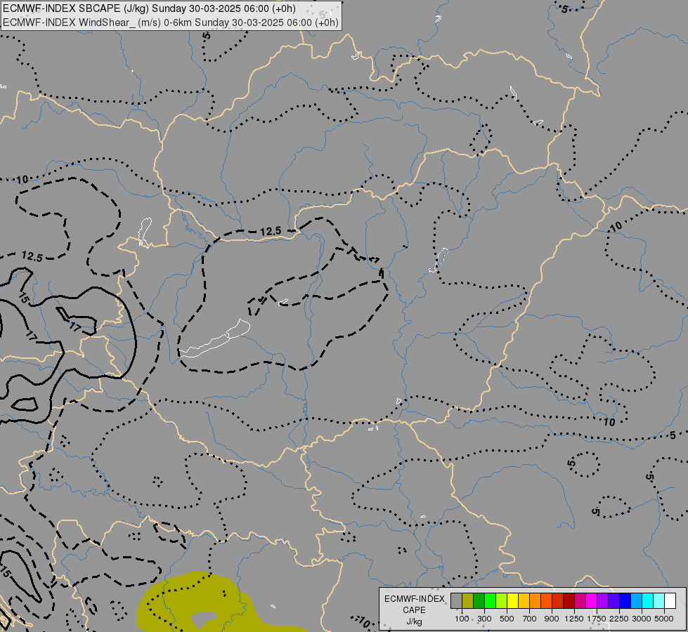
Task: Select the legend value 500
Action: tap(507, 619)
